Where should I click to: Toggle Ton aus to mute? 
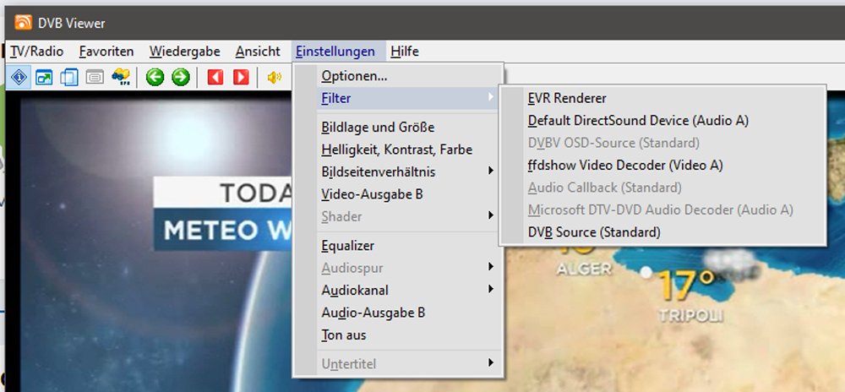(399, 335)
